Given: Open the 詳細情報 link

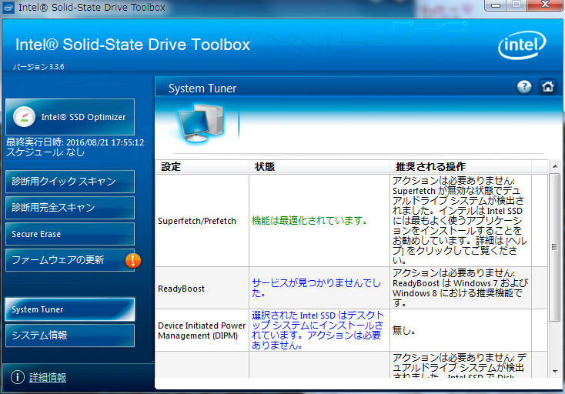Looking at the screenshot, I should tap(48, 377).
